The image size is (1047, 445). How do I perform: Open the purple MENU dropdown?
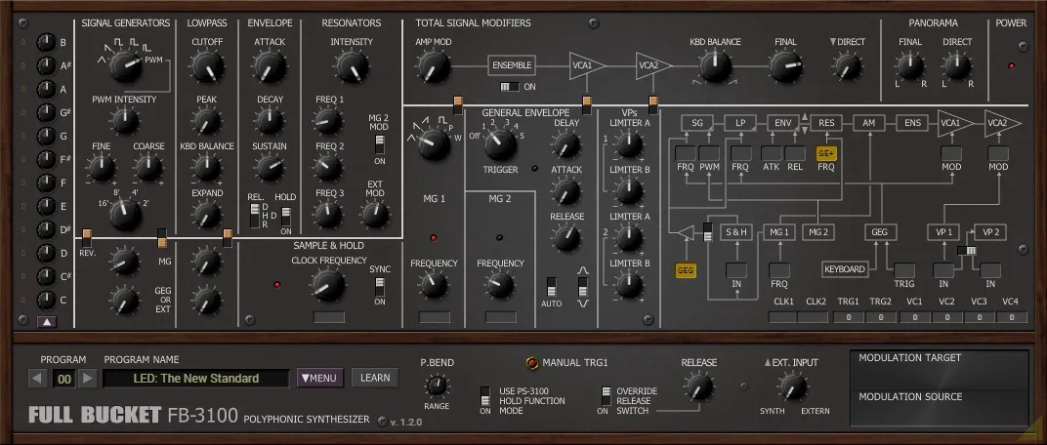319,379
